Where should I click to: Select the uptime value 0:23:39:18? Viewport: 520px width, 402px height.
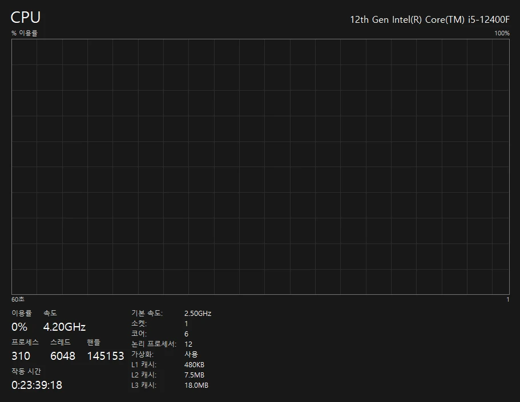[37, 385]
